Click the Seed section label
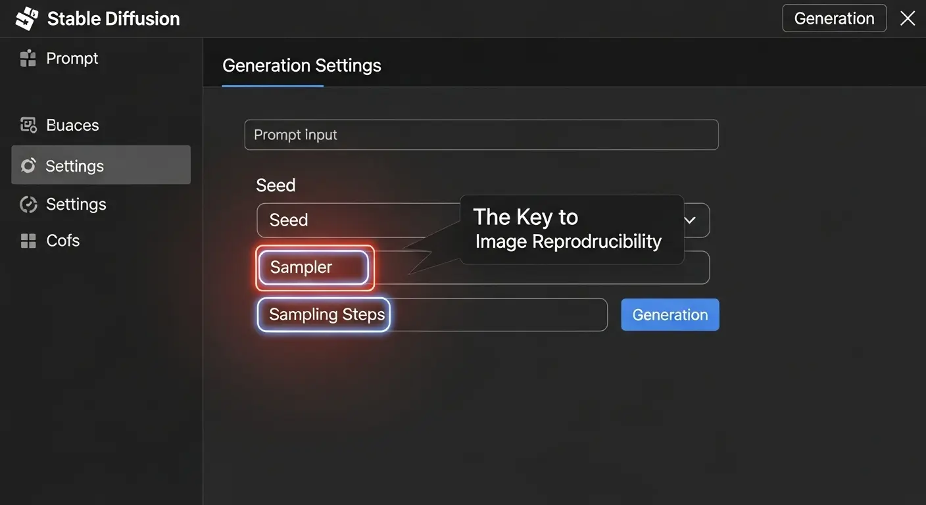Screen dimensions: 926x505 pos(276,185)
